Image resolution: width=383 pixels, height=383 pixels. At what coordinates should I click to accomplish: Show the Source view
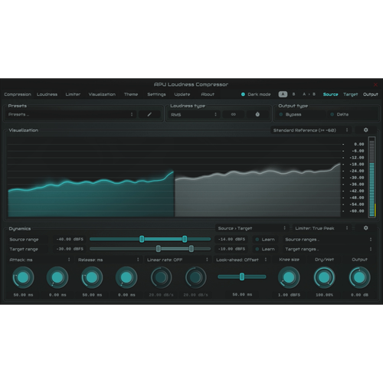coord(330,94)
